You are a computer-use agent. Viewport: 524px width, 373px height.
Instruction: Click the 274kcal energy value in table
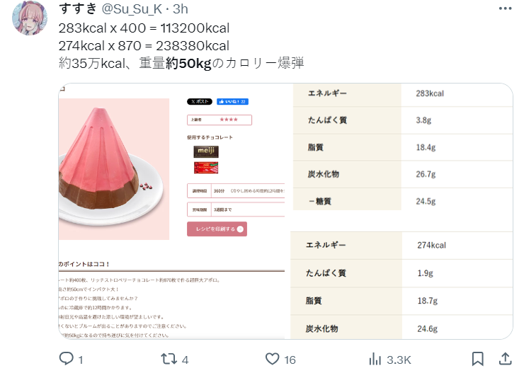(x=431, y=245)
